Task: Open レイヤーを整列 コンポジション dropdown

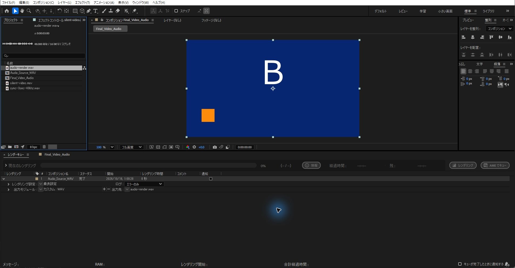Action: click(499, 29)
